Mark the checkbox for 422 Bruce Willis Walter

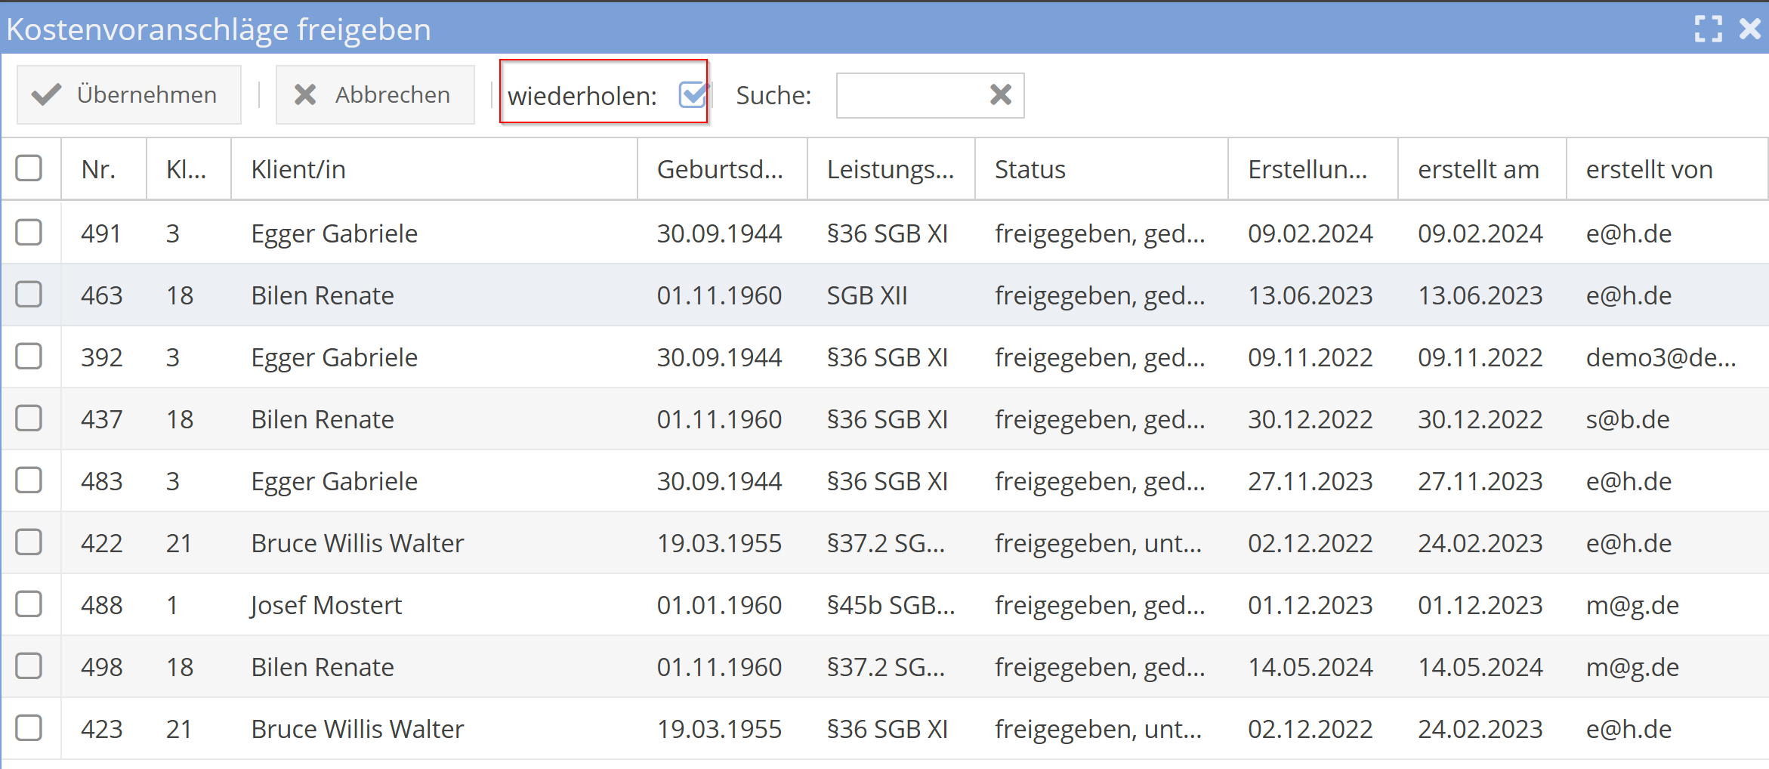pyautogui.click(x=29, y=542)
